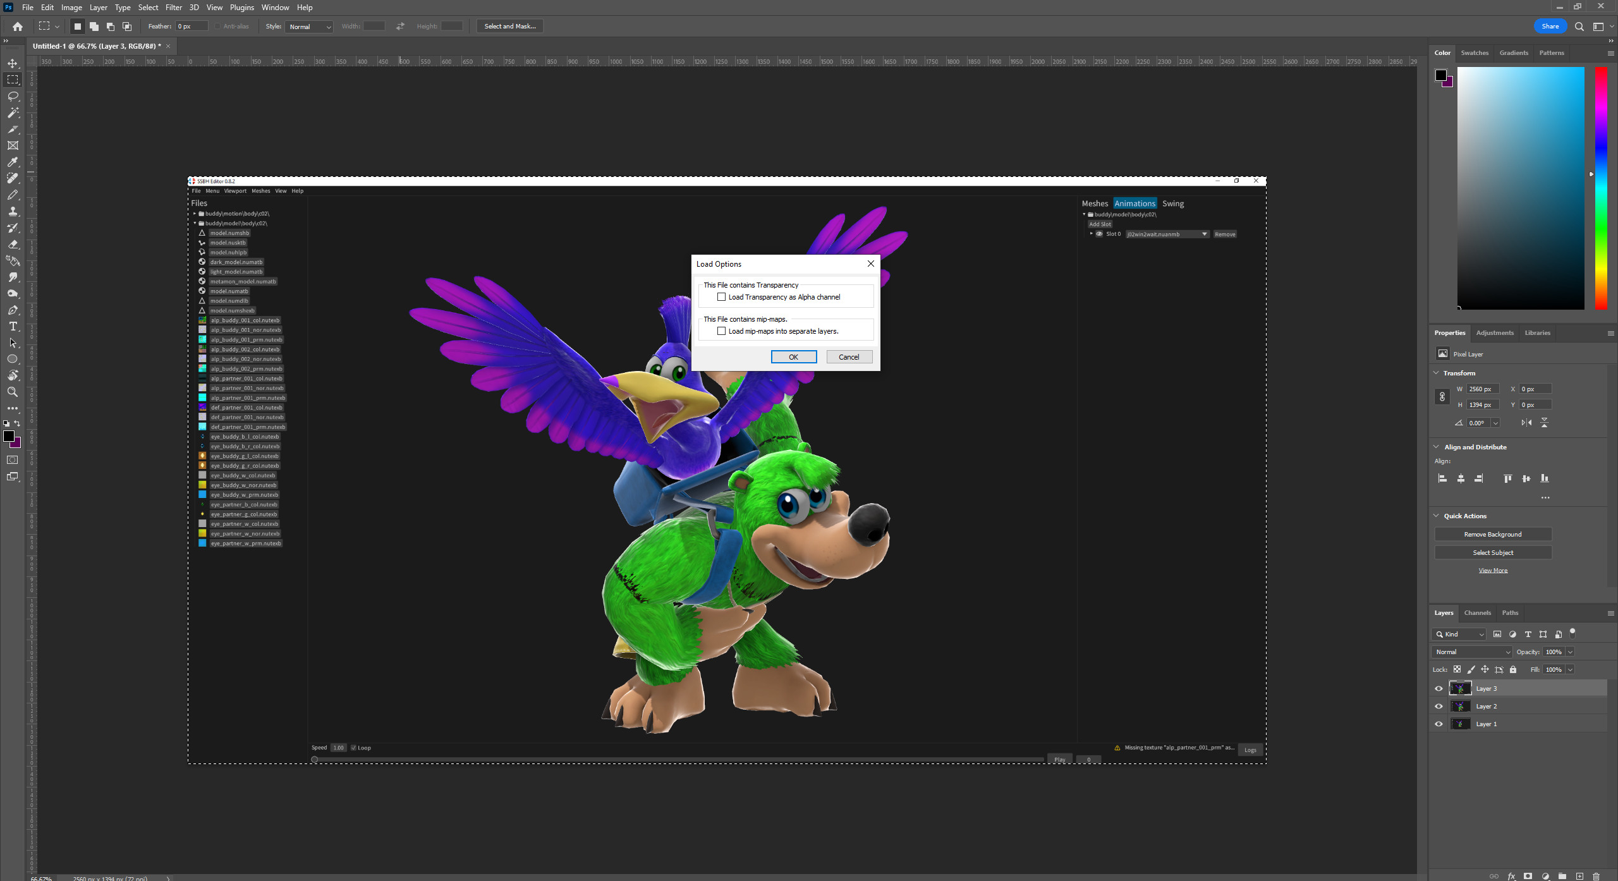Image resolution: width=1618 pixels, height=881 pixels.
Task: Open the Viewport menu in SSBH Editor
Action: tap(235, 191)
